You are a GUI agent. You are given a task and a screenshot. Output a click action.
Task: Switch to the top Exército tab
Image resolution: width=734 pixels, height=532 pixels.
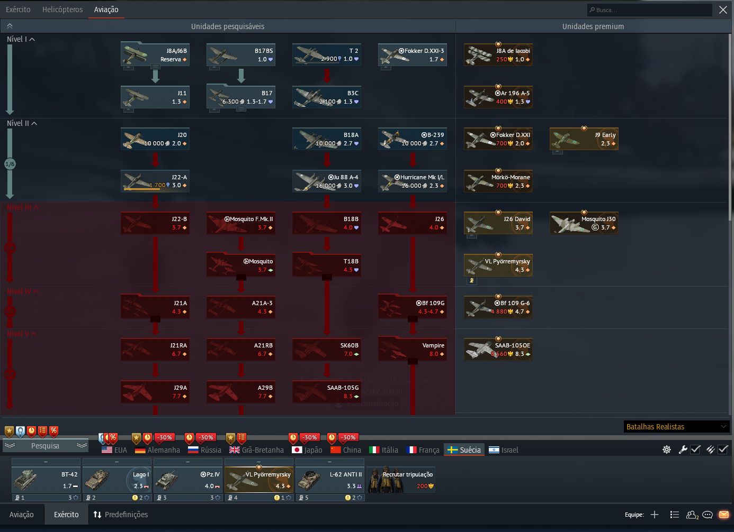[18, 10]
